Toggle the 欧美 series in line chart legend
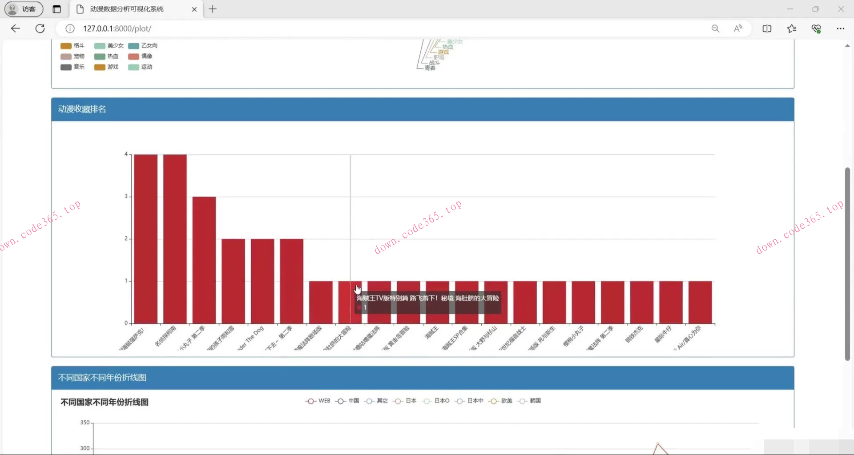 tap(500, 401)
